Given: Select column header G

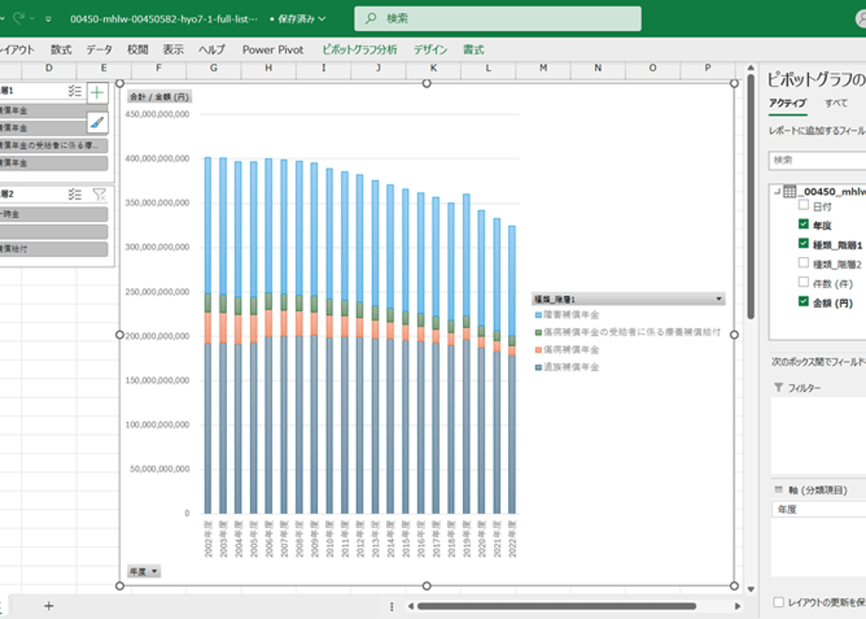Looking at the screenshot, I should coord(214,68).
